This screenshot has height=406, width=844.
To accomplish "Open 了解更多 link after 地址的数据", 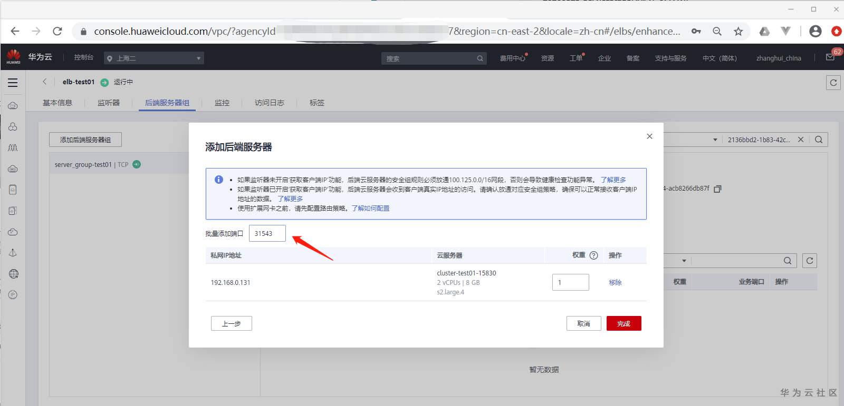I will 290,199.
